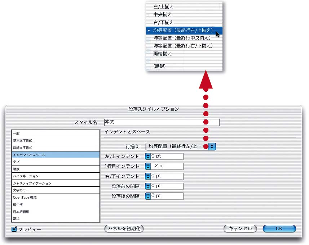
Task: Focus the 1行目インデント field showing 12 pt
Action: click(x=167, y=166)
